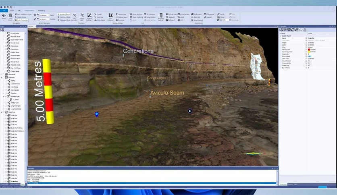Screen dimensions: 337x195
Task: Click the Sketch tool
Action: click(221, 14)
